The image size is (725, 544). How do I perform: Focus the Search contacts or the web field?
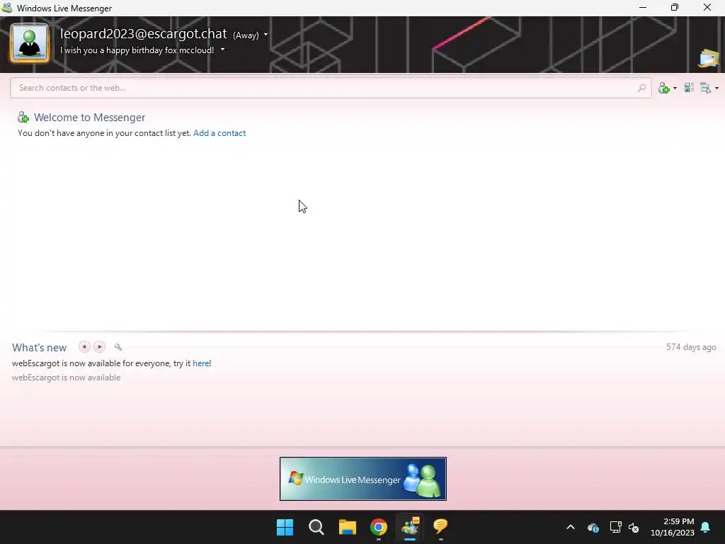point(331,88)
